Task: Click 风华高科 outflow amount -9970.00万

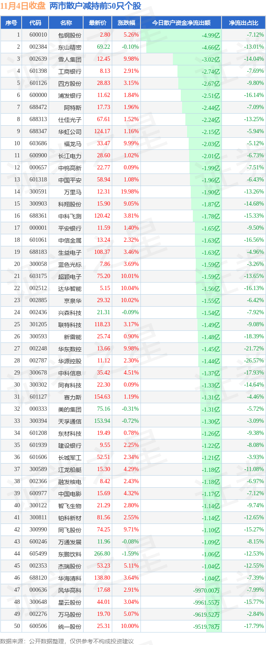Action: coord(207,590)
